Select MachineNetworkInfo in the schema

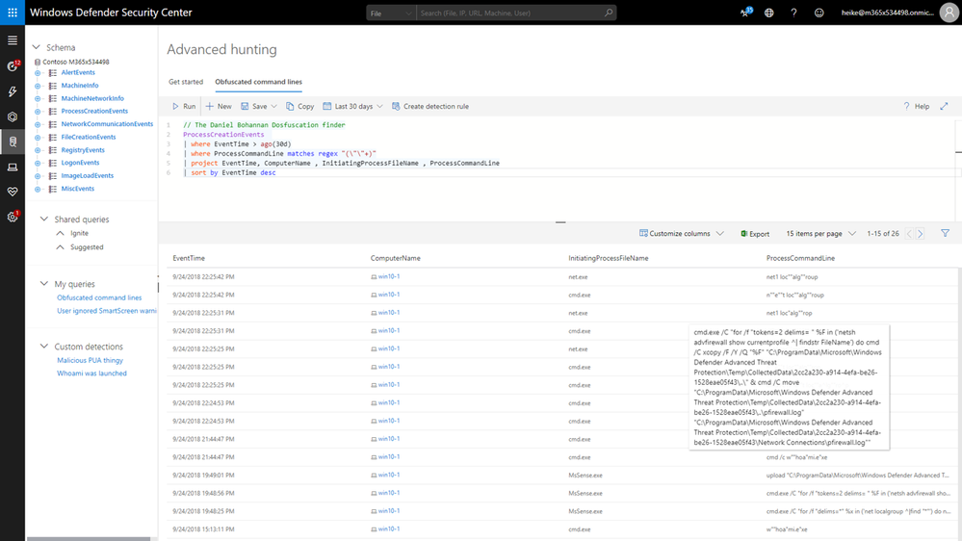pos(92,98)
